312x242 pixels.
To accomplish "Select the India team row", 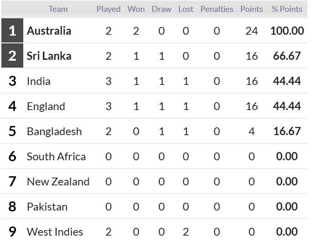I will pyautogui.click(x=155, y=81).
